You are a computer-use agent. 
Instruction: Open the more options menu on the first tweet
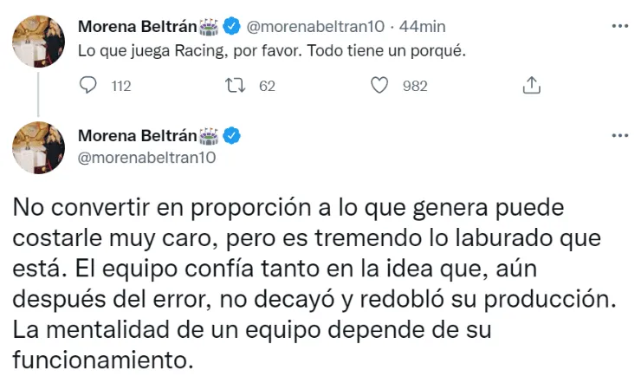(619, 26)
